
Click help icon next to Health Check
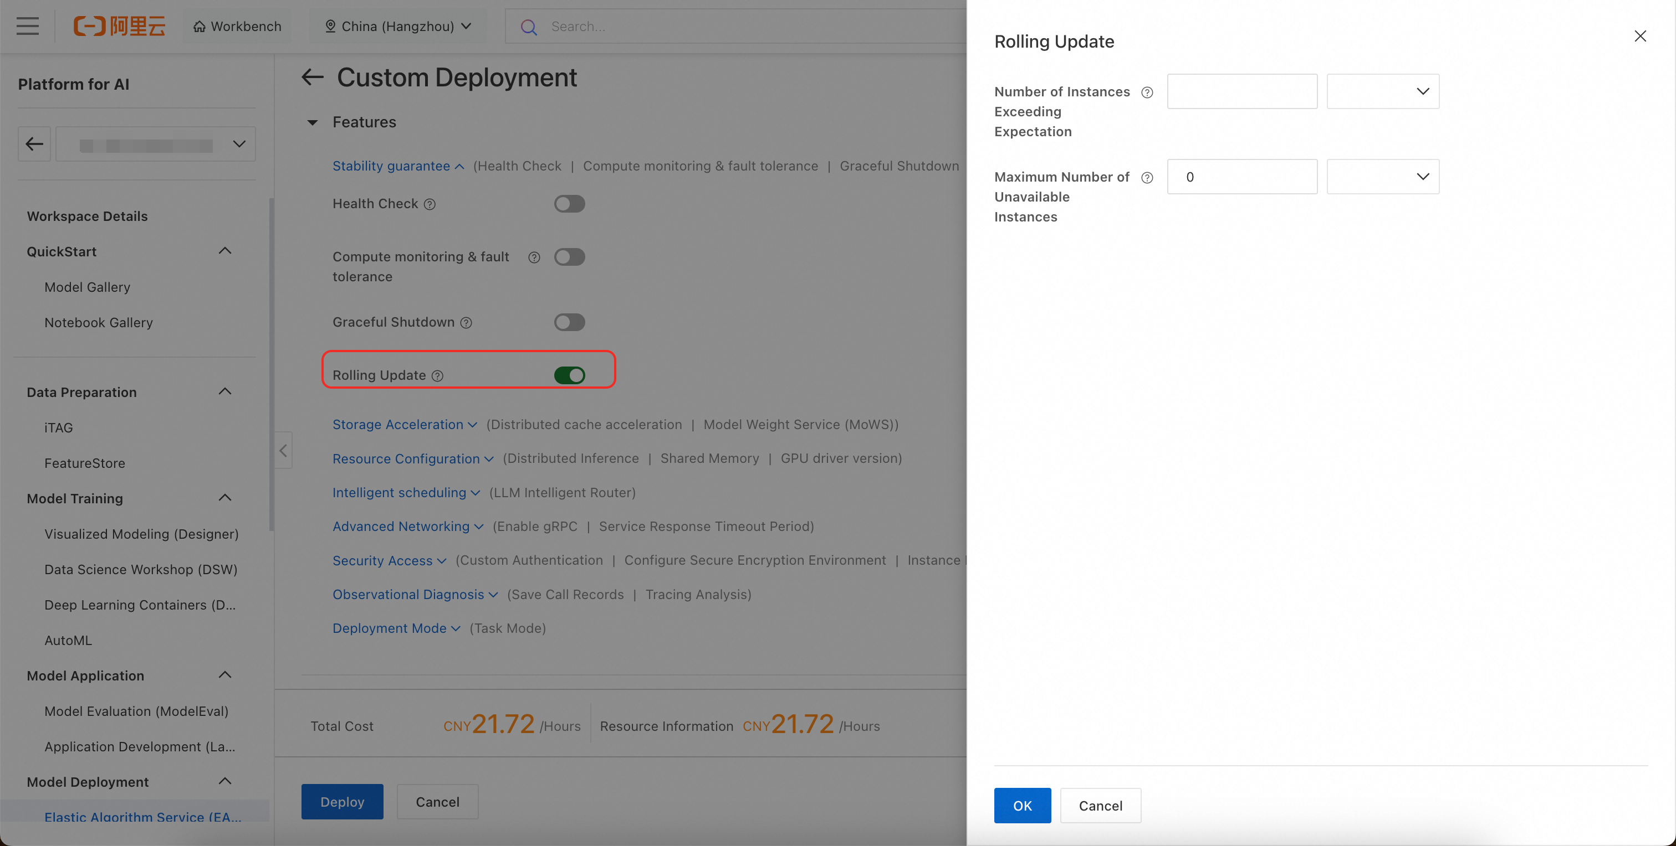[430, 204]
